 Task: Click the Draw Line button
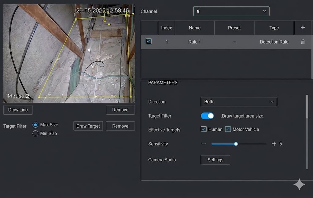click(18, 110)
